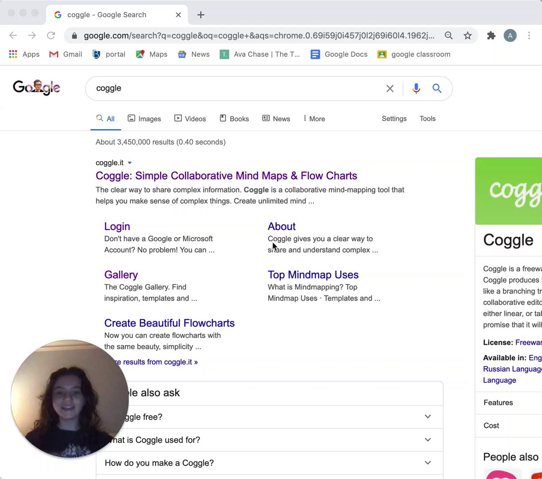The image size is (542, 479).
Task: Select the All results tab
Action: coord(106,118)
